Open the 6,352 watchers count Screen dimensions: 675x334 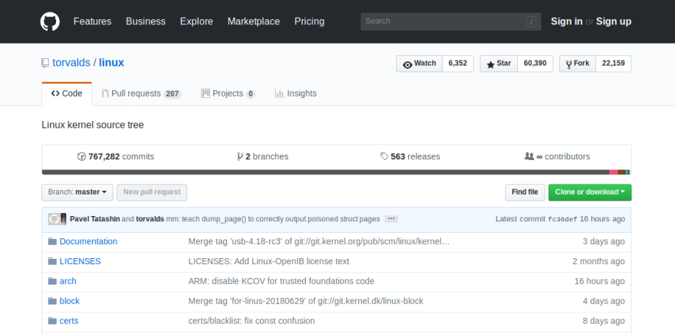tap(458, 64)
